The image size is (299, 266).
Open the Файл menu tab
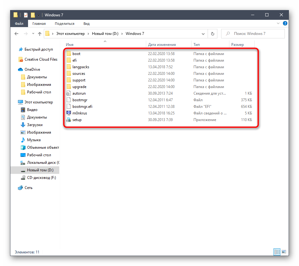pos(19,24)
